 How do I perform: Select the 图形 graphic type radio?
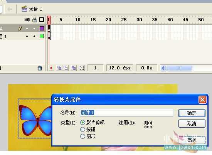coord(82,136)
